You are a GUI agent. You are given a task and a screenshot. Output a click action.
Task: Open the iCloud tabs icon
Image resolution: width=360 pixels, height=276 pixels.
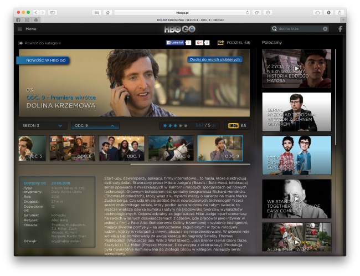[x=318, y=13]
